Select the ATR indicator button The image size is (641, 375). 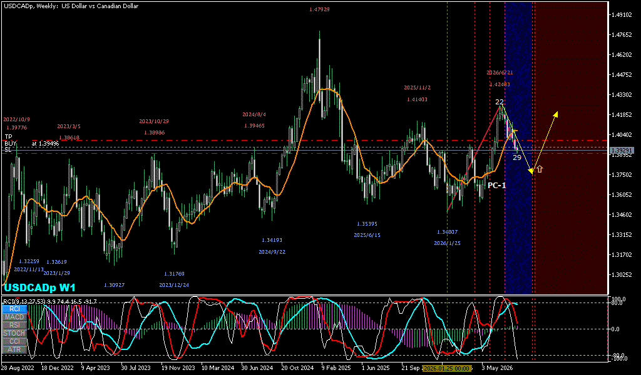tap(14, 350)
